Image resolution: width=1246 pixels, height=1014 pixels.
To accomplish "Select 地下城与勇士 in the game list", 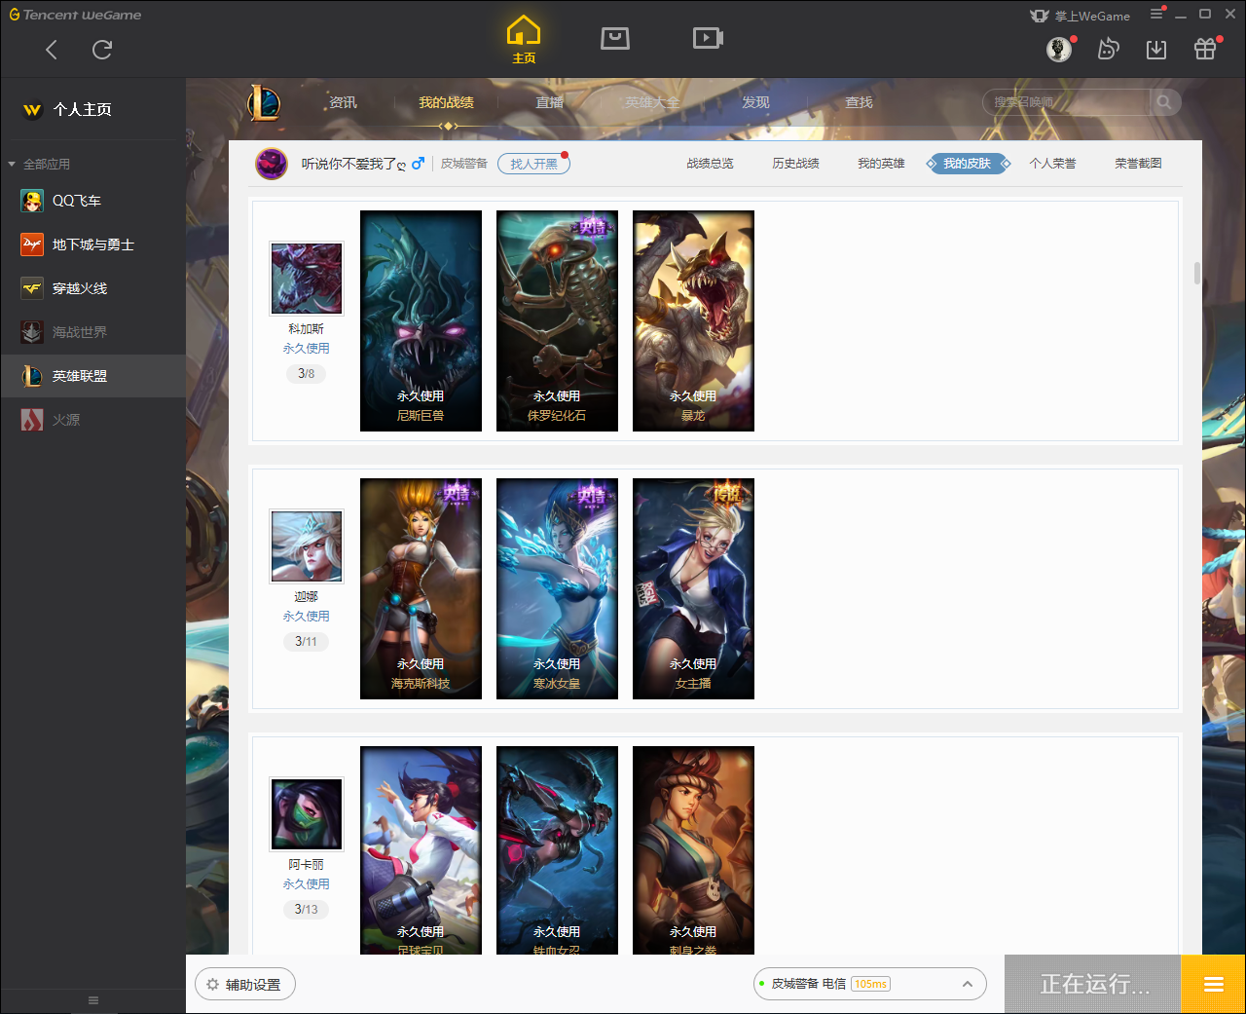I will coord(92,244).
